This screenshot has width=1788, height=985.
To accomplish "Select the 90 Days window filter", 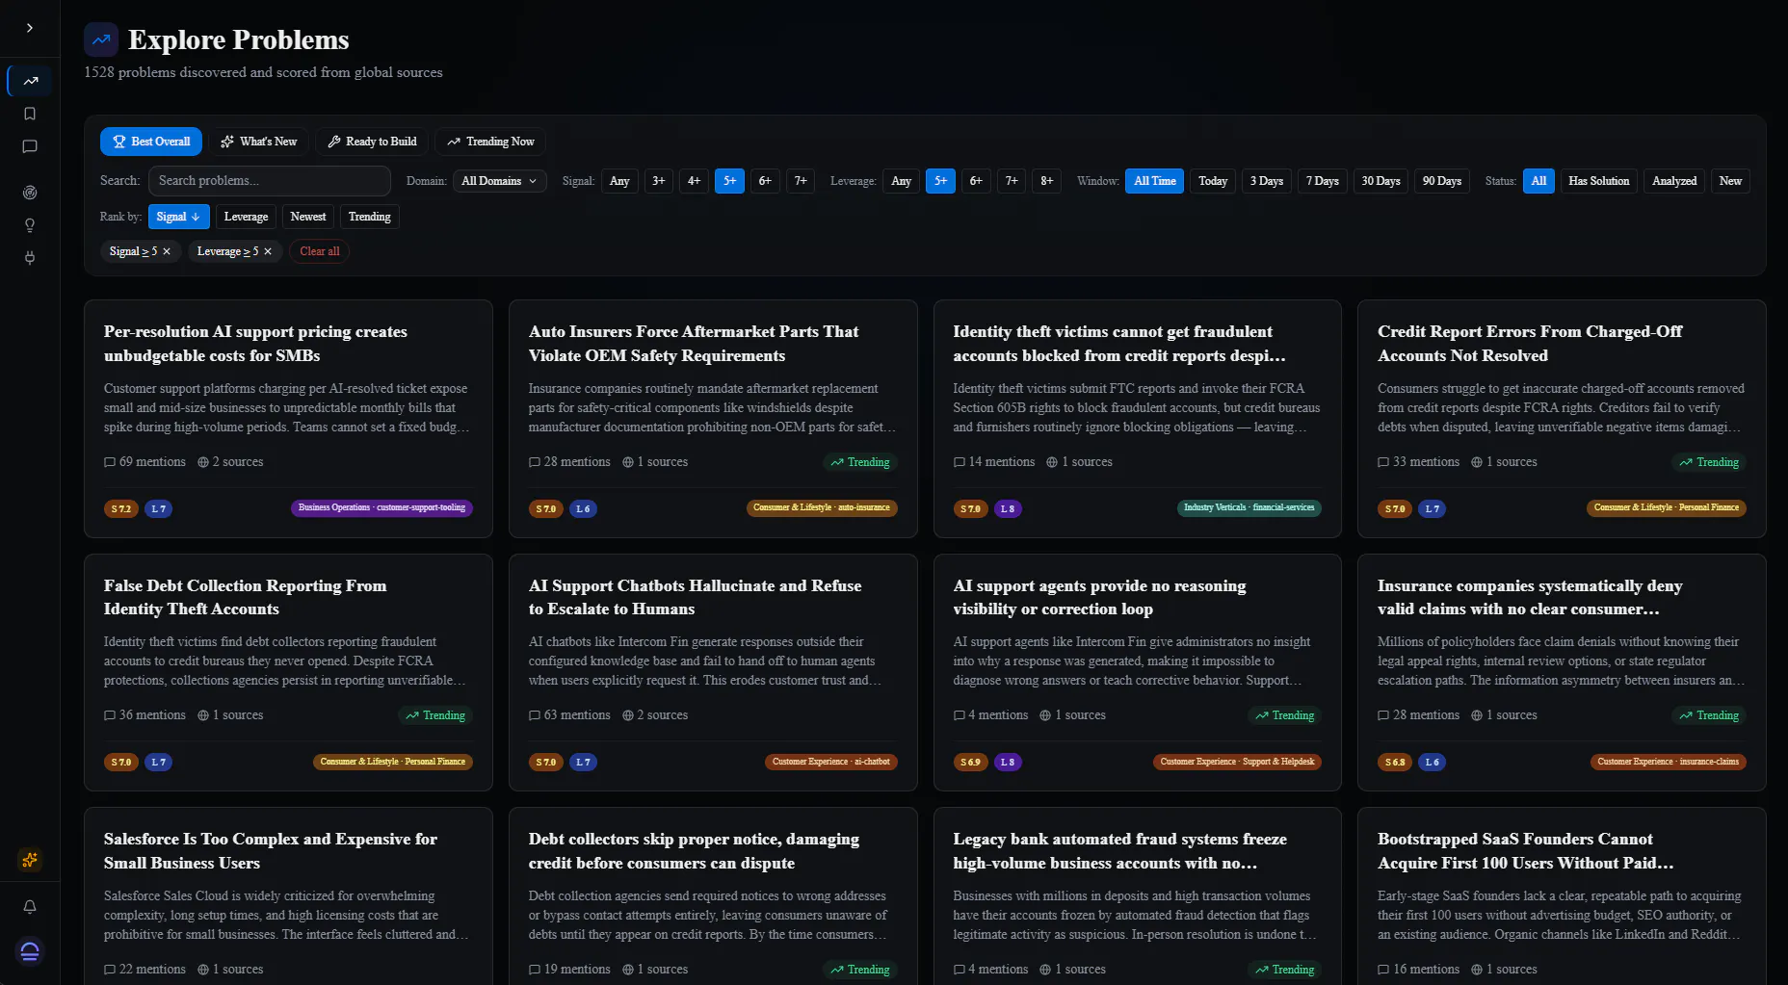I will (x=1442, y=181).
